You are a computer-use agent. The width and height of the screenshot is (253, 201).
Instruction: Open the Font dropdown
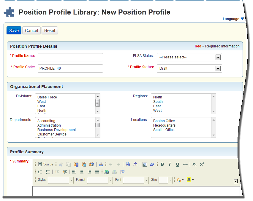136,180
